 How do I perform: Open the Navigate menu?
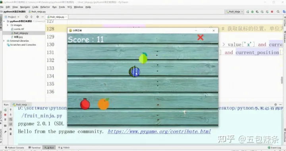pos(25,7)
